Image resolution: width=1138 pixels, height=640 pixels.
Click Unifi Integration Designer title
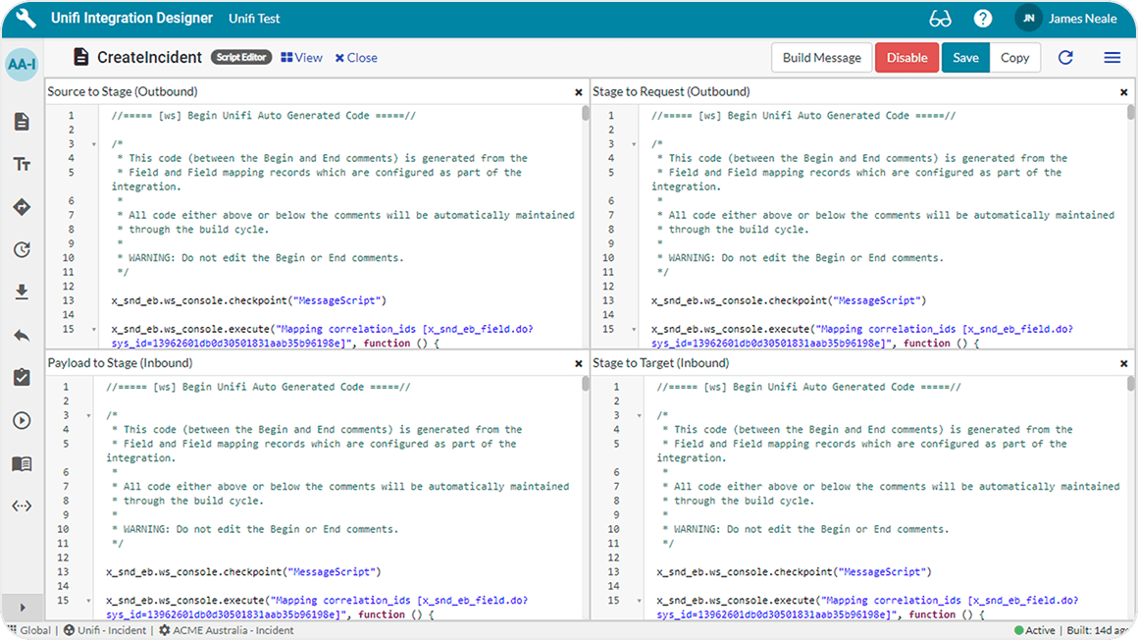click(x=131, y=19)
